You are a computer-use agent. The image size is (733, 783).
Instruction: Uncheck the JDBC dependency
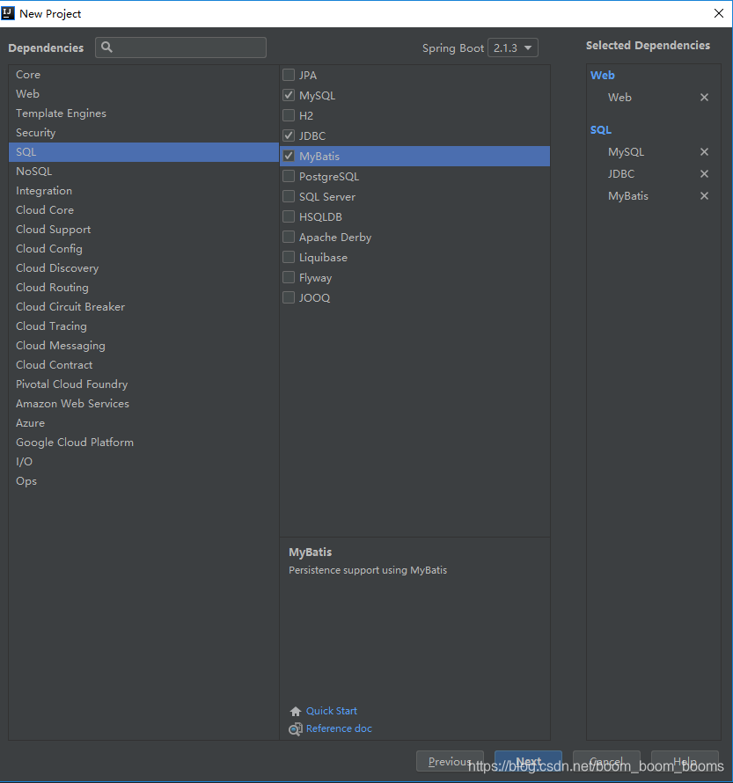(x=289, y=135)
